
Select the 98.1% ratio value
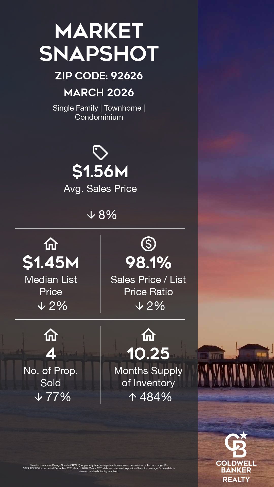click(x=148, y=263)
